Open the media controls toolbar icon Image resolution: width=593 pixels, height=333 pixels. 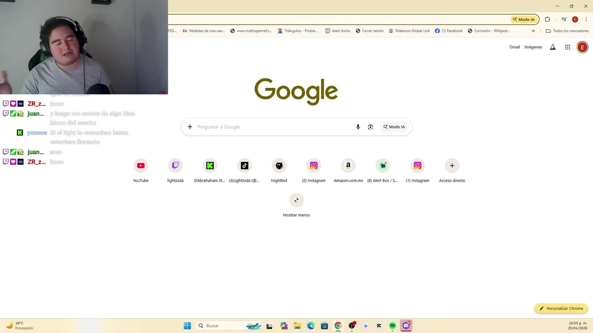pos(564,19)
